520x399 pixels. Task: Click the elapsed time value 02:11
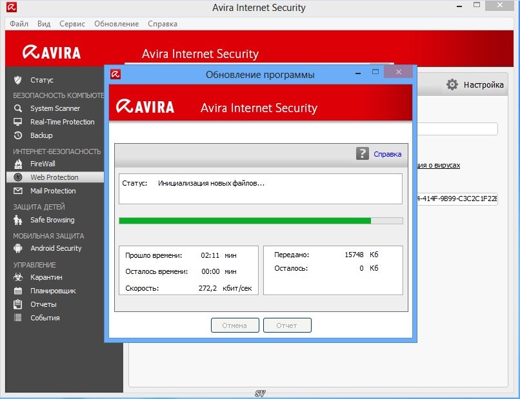210,255
